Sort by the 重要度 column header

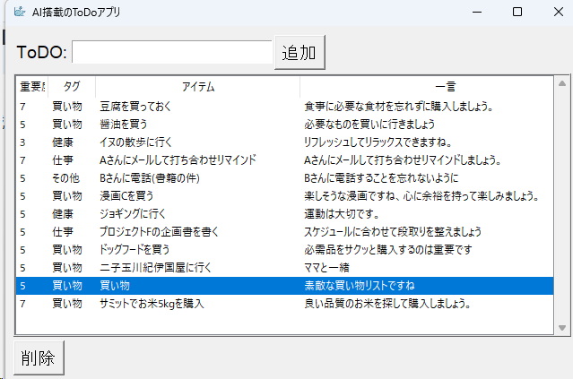point(32,87)
